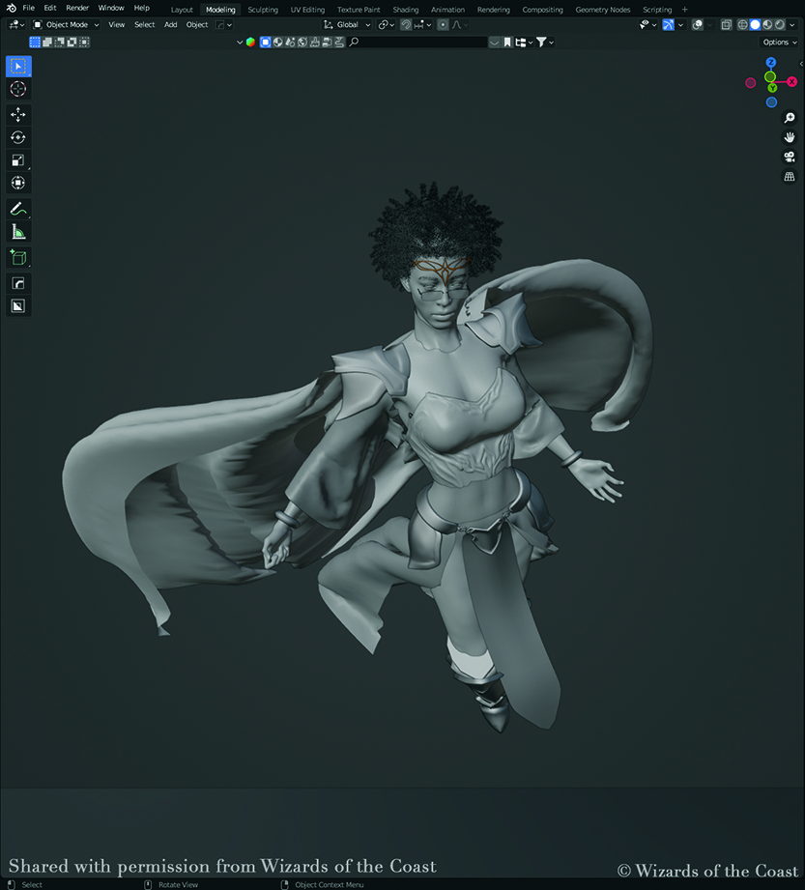
Task: Open the viewport Add menu
Action: (x=170, y=25)
